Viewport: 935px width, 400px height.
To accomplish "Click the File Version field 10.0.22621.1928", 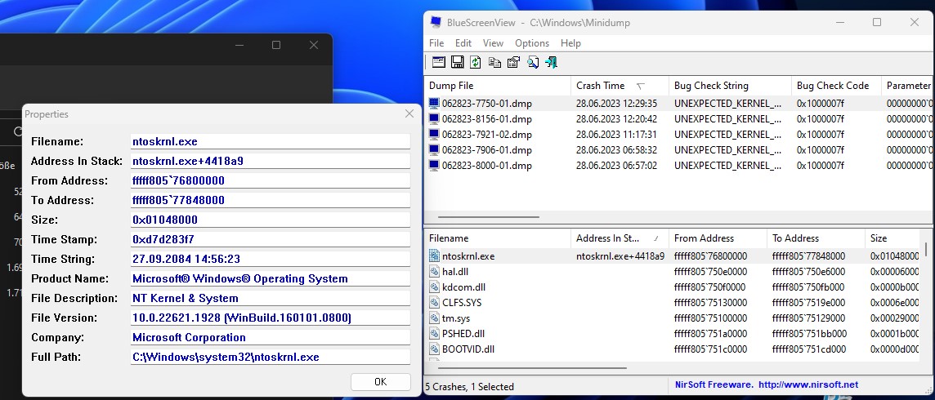I will (271, 318).
